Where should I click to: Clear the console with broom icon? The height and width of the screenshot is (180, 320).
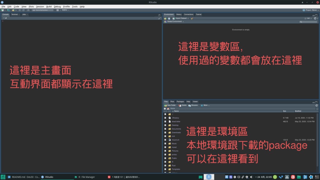click(159, 18)
